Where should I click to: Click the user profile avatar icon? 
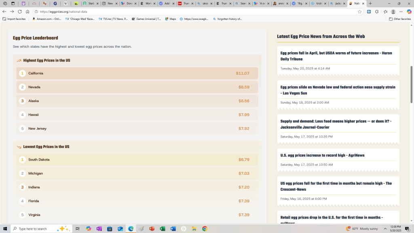click(x=393, y=12)
